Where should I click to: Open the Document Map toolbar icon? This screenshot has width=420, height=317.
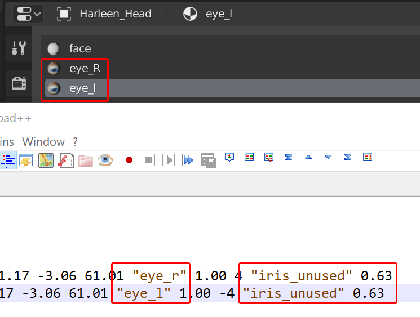(46, 160)
